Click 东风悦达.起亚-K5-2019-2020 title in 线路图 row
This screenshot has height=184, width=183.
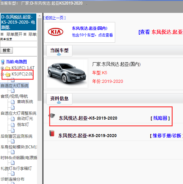pyautogui.click(x=88, y=118)
